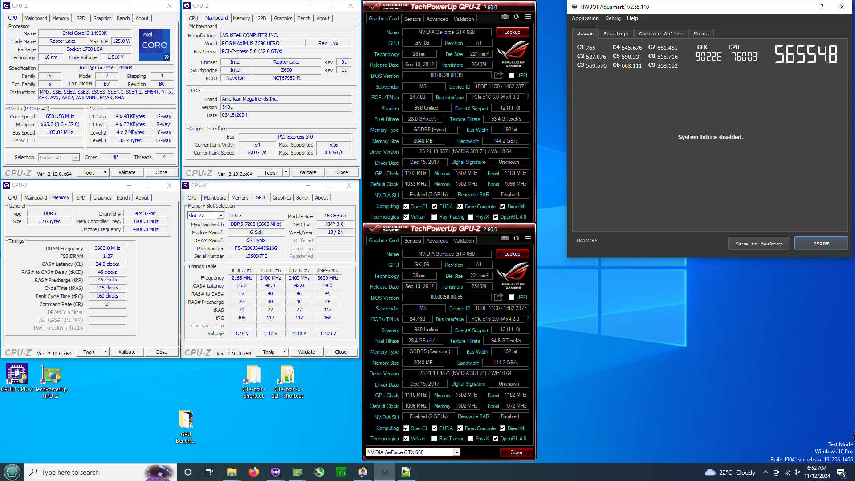Viewport: 855px width, 481px height.
Task: Open hamburger menu in top GPU-Z
Action: click(528, 17)
